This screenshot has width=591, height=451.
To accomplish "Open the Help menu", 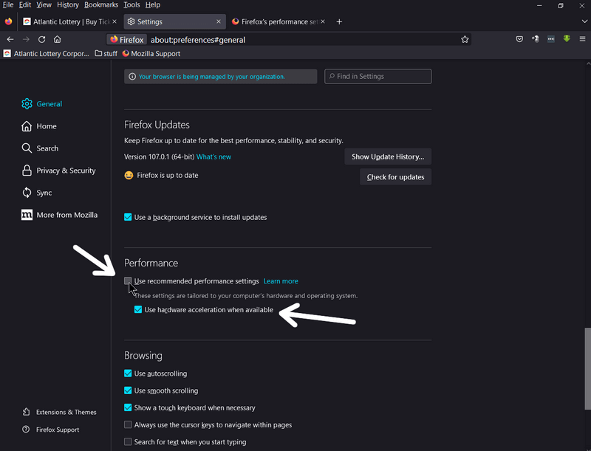I will 153,5.
